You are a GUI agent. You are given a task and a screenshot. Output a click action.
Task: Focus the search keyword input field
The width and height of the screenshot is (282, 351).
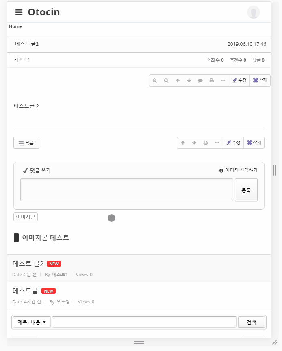pyautogui.click(x=145, y=322)
